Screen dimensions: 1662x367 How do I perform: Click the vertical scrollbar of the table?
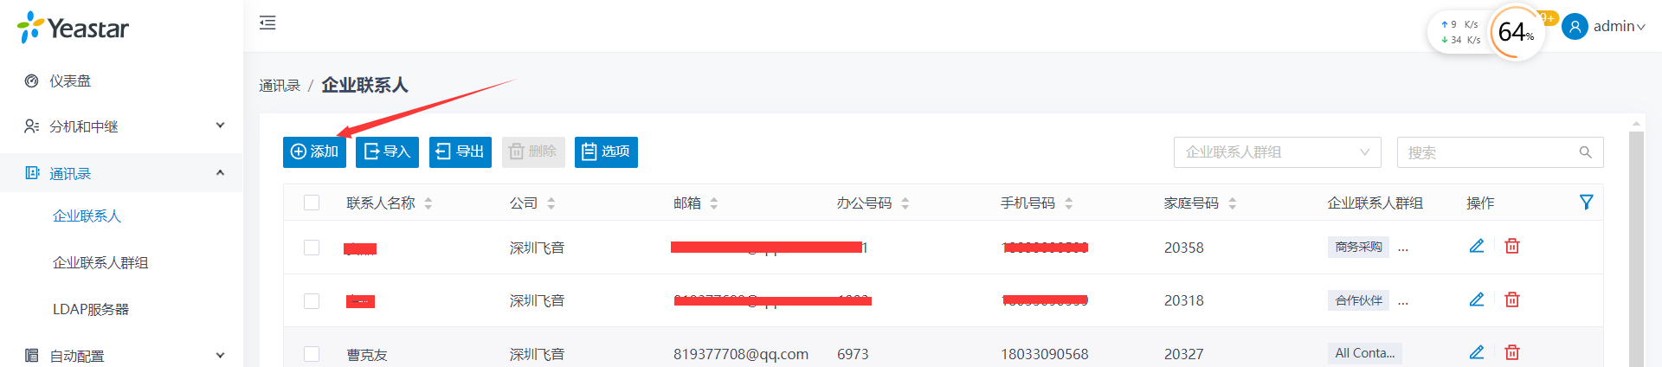1636,250
